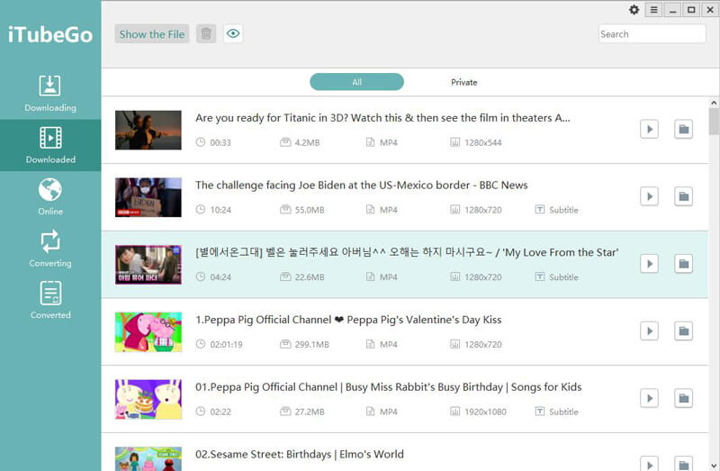
Task: Play the My Love From the Star video
Action: point(649,264)
